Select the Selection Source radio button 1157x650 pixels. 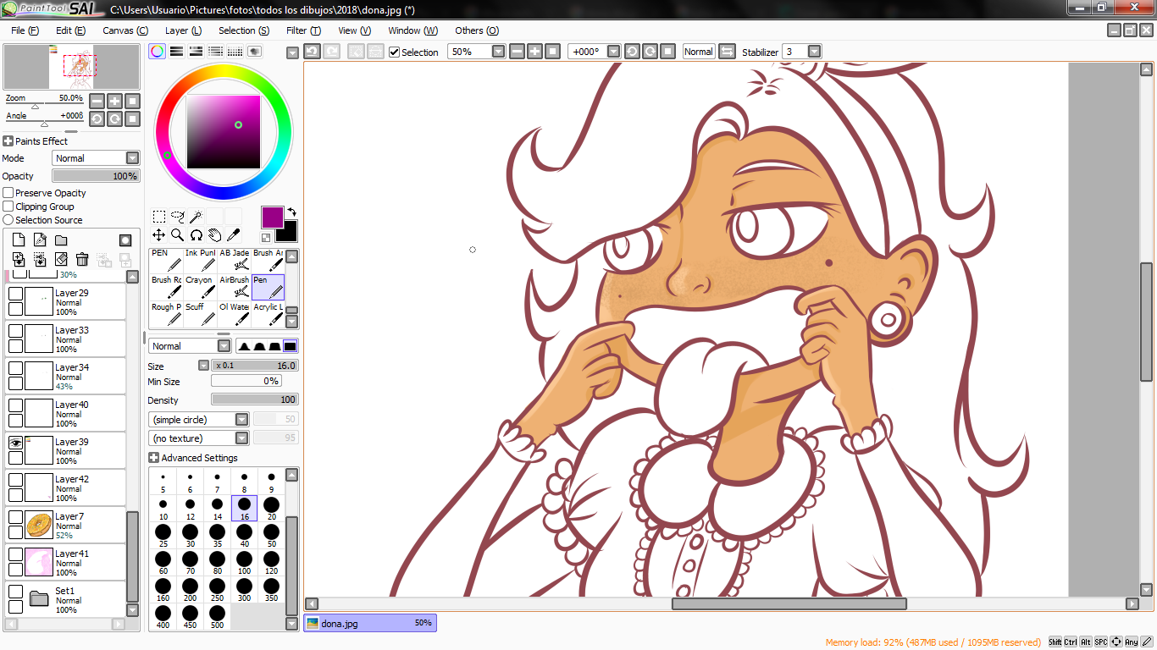point(8,220)
